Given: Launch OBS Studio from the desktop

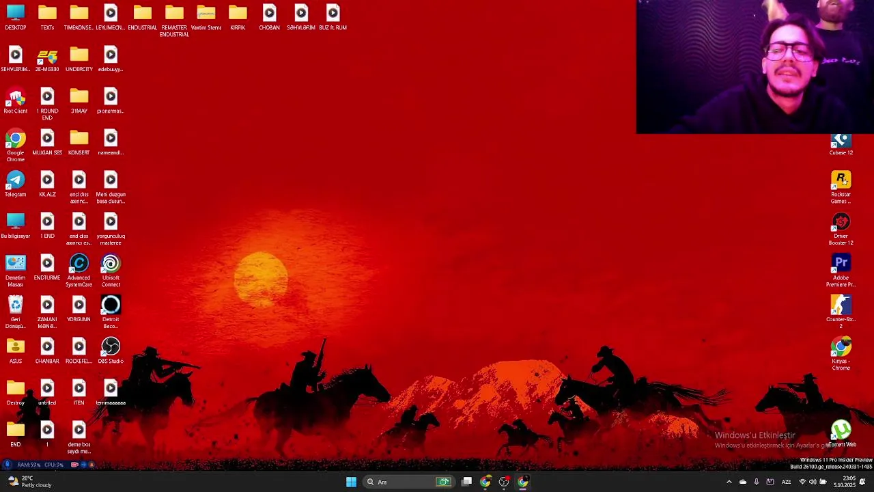Looking at the screenshot, I should coord(111,351).
